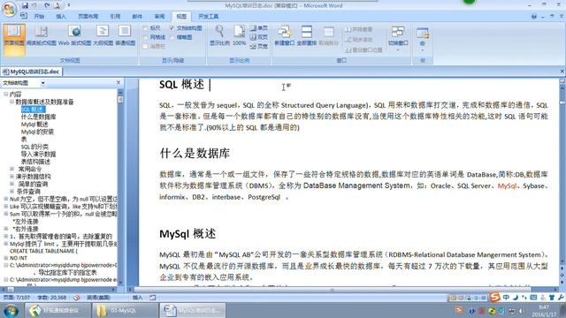Image resolution: width=566 pixels, height=318 pixels.
Task: Choose Two Pages (双页) zoom
Action: coord(259,37)
